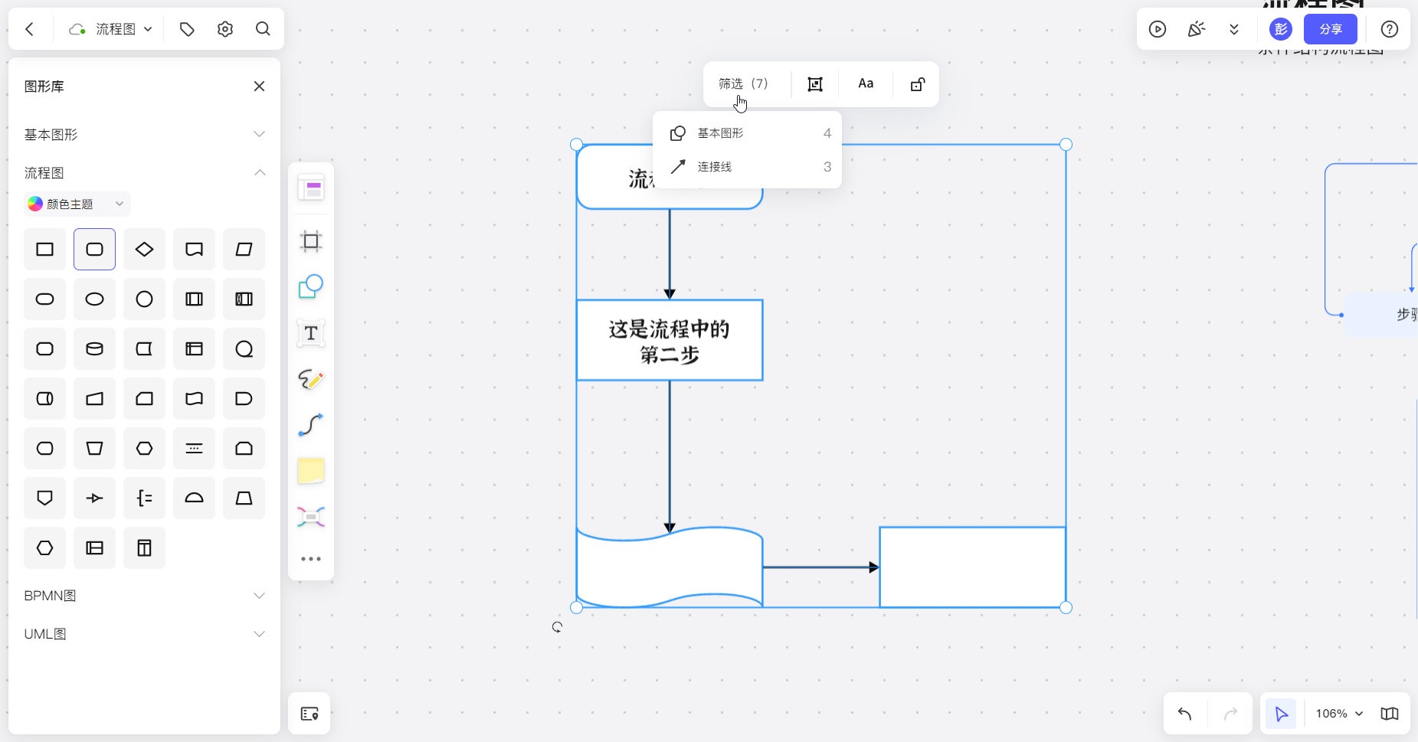Collapse the 流程图 section
This screenshot has width=1418, height=742.
(x=145, y=173)
